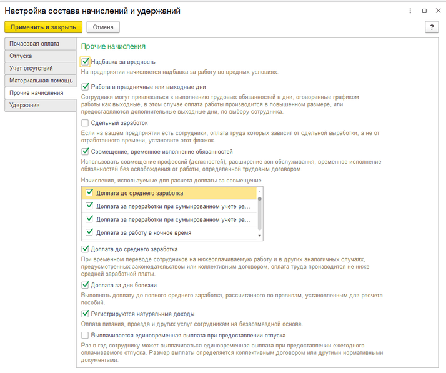
Task: Toggle Работа в праздничные или выходные дни
Action: (85, 86)
